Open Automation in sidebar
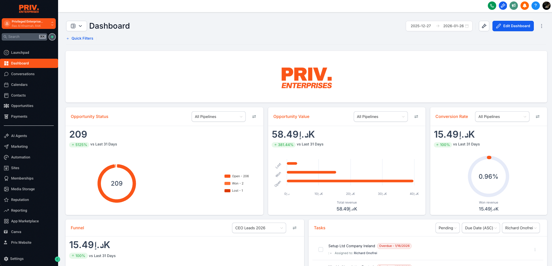Image resolution: width=552 pixels, height=266 pixels. (29, 157)
